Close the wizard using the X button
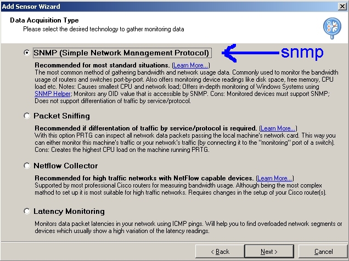This screenshot has width=349, height=261. tap(341, 6)
